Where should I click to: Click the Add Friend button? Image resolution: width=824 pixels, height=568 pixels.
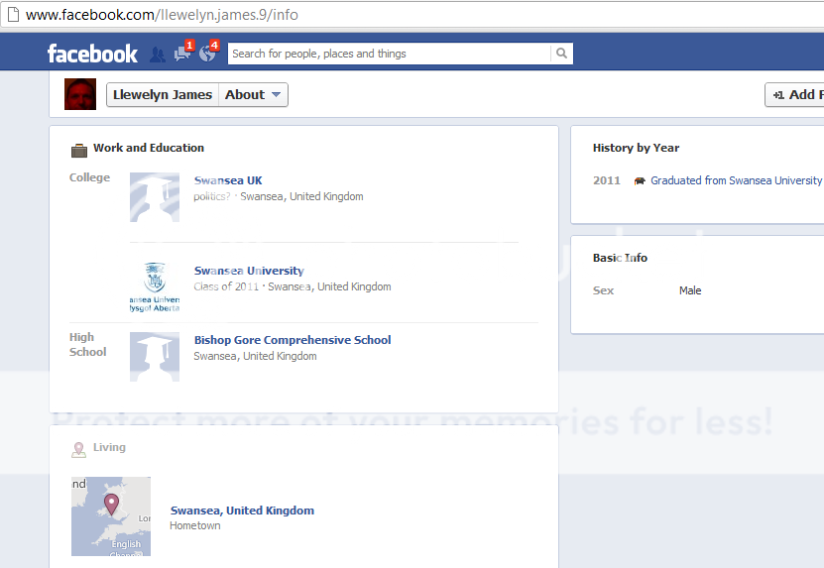(797, 95)
